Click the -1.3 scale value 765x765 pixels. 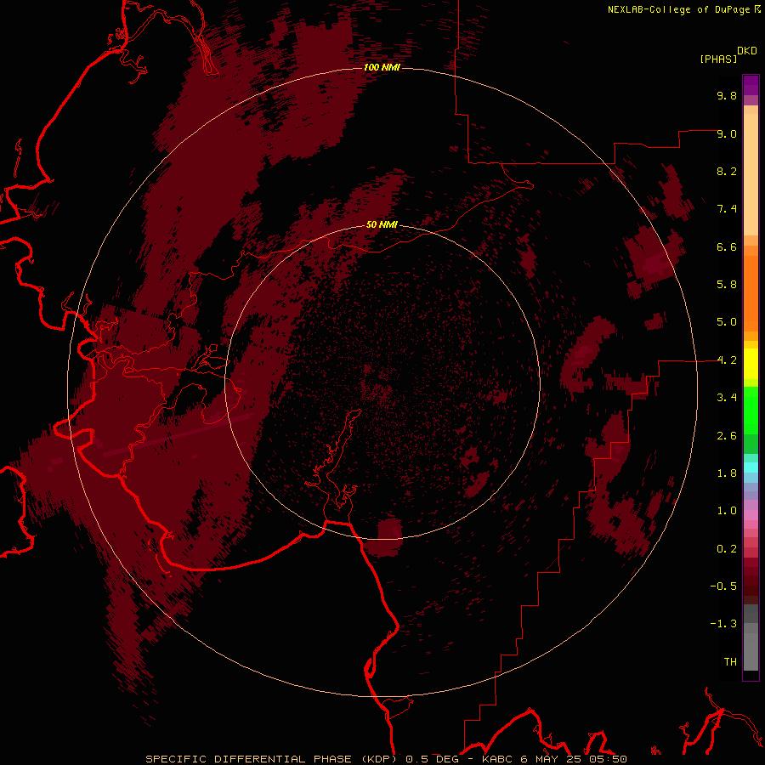pos(723,624)
